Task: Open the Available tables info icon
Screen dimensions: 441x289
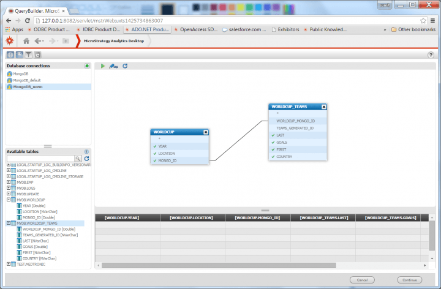Action: tap(86, 151)
